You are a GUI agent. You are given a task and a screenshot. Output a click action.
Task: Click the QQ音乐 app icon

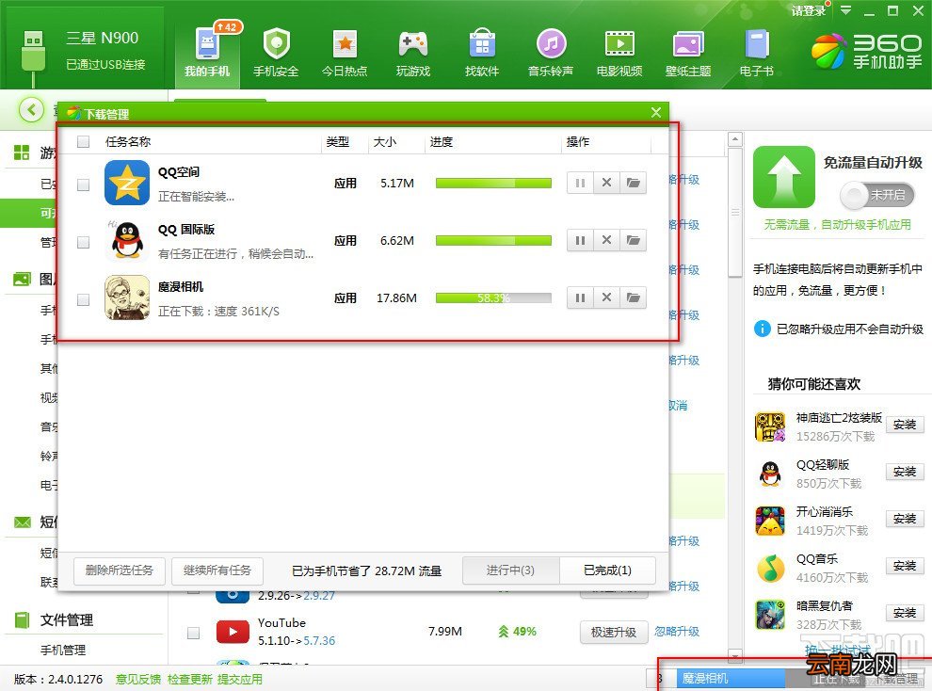pyautogui.click(x=770, y=568)
